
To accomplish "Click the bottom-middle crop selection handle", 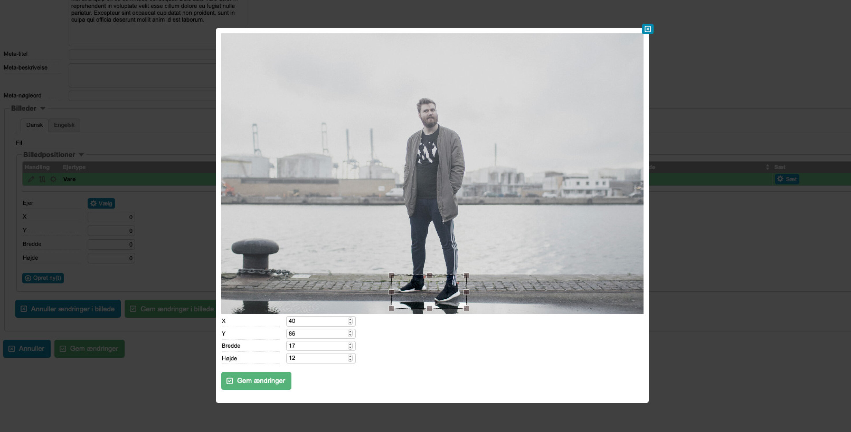I will (429, 308).
